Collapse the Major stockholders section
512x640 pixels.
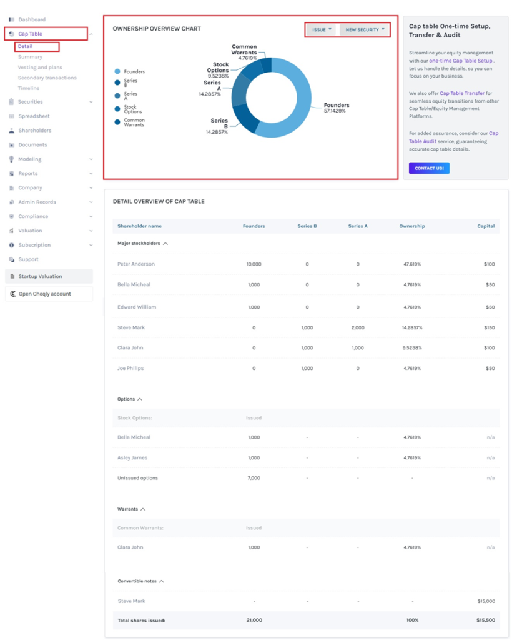tap(165, 244)
